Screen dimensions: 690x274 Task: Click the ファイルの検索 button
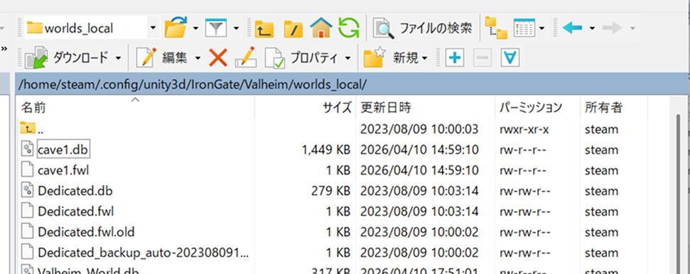422,28
